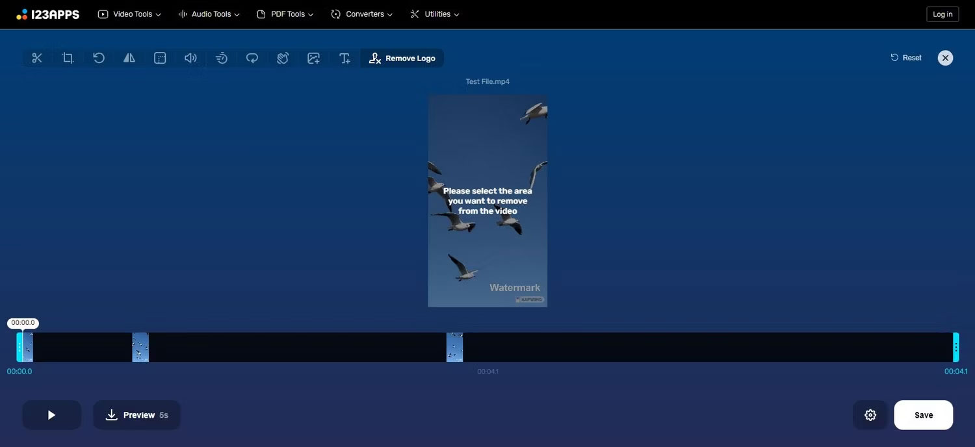Viewport: 975px width, 447px height.
Task: Select the Add Text tool
Action: click(x=344, y=58)
